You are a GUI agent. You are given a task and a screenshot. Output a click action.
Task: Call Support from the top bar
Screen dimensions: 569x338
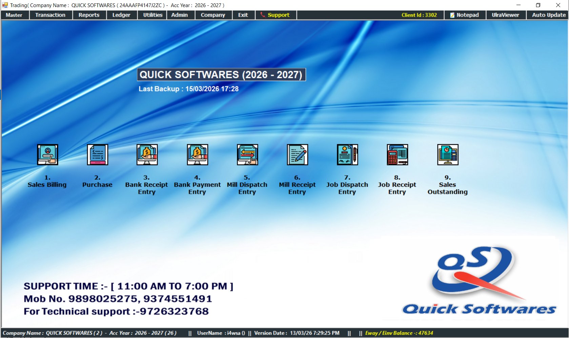[x=275, y=15]
